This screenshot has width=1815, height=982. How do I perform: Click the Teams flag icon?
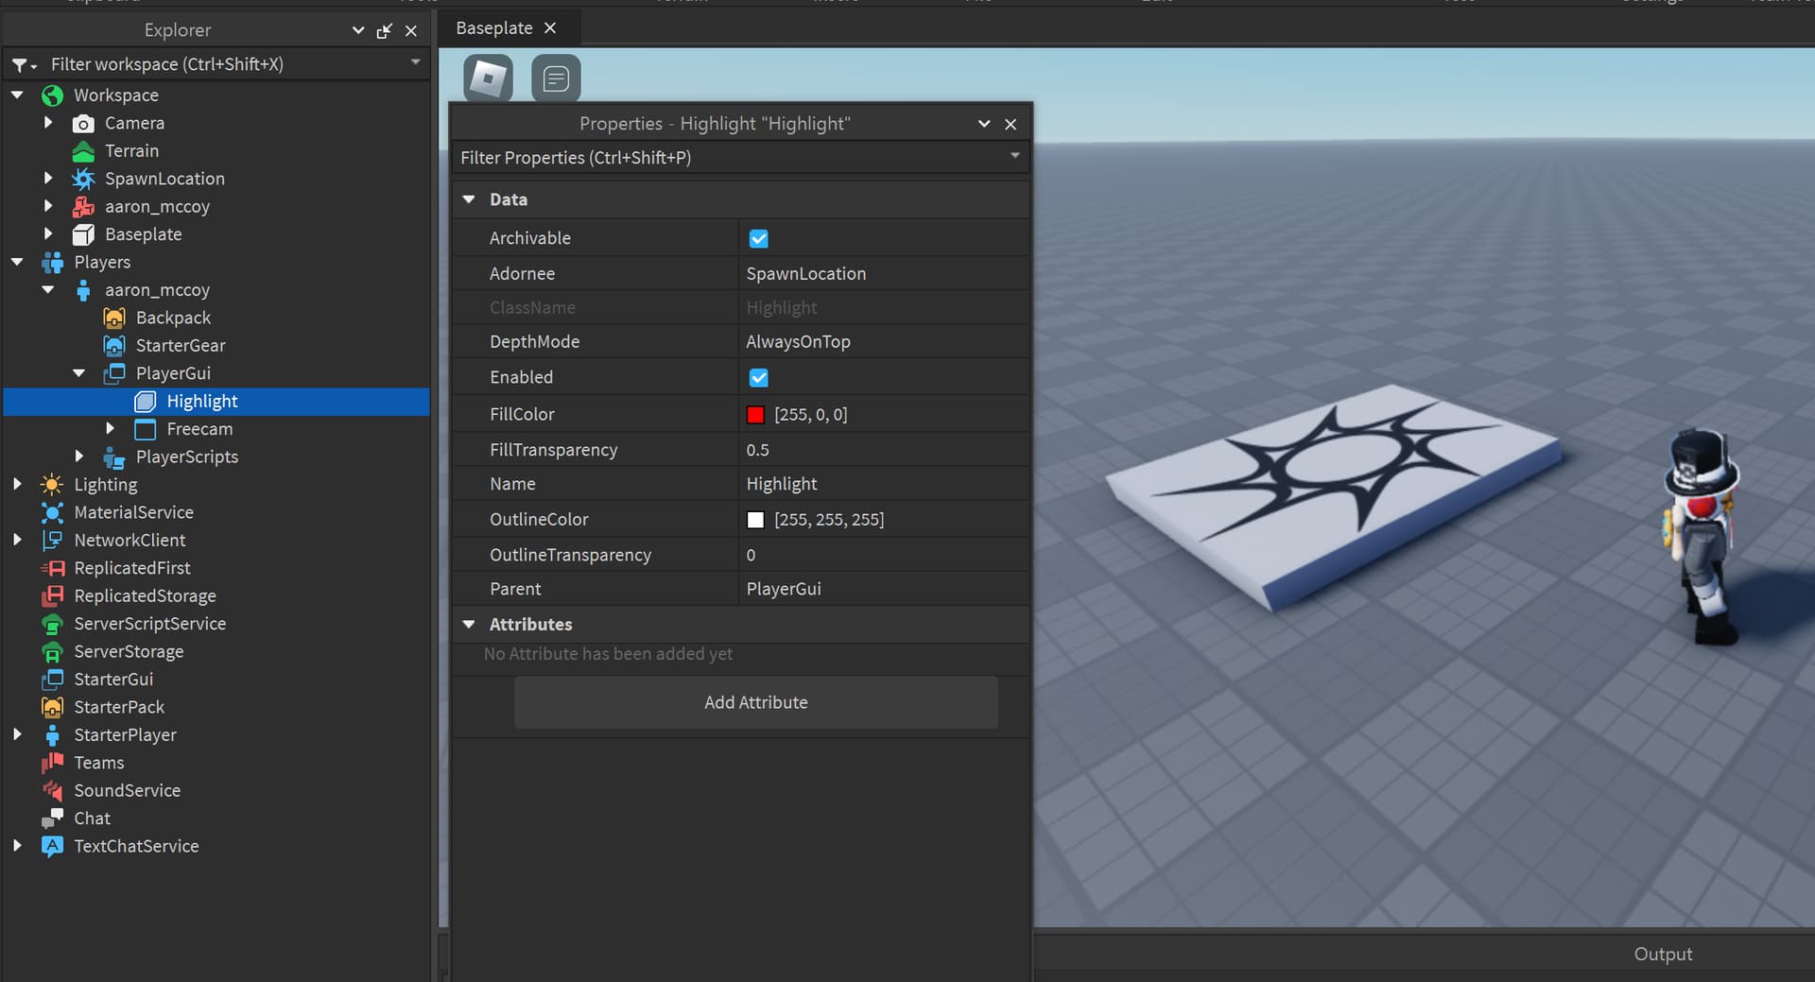click(52, 763)
